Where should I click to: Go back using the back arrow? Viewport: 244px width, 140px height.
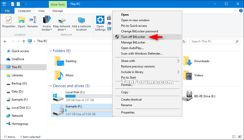(5, 41)
